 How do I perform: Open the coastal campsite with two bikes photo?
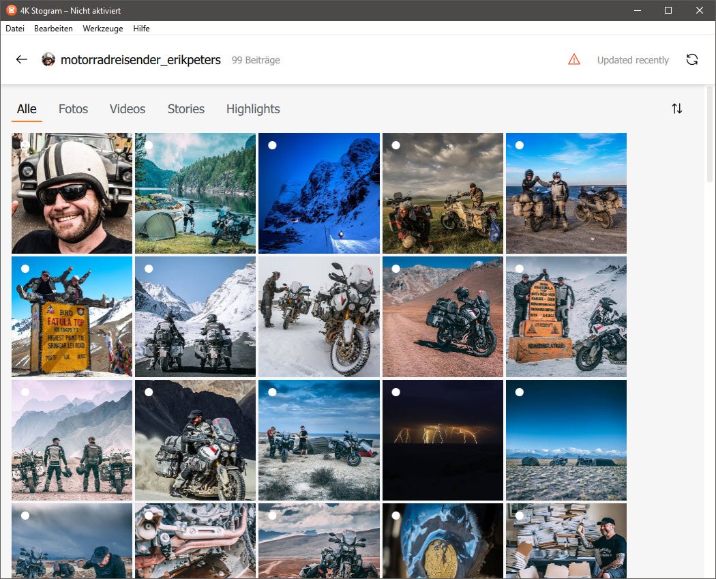click(x=318, y=440)
